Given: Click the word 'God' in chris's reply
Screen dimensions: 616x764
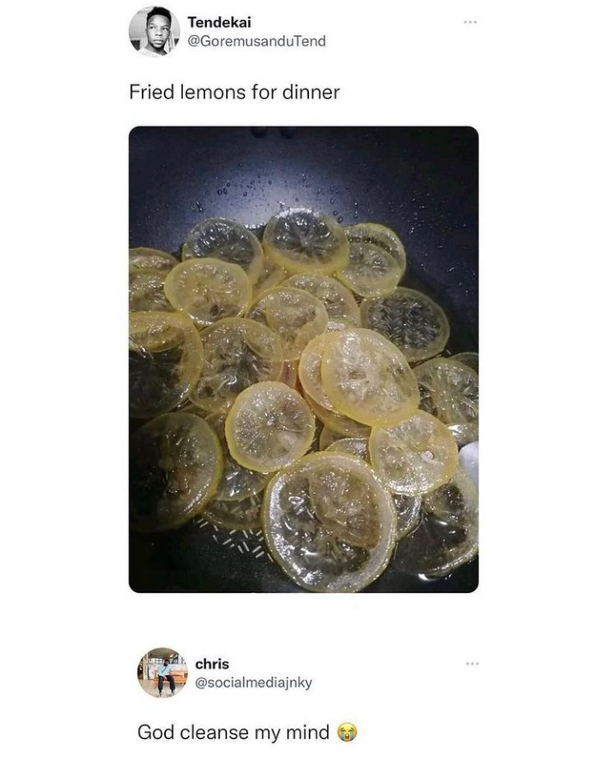Looking at the screenshot, I should (x=155, y=731).
